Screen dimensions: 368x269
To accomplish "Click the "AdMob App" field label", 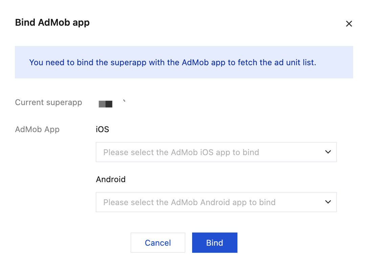I will coord(37,129).
